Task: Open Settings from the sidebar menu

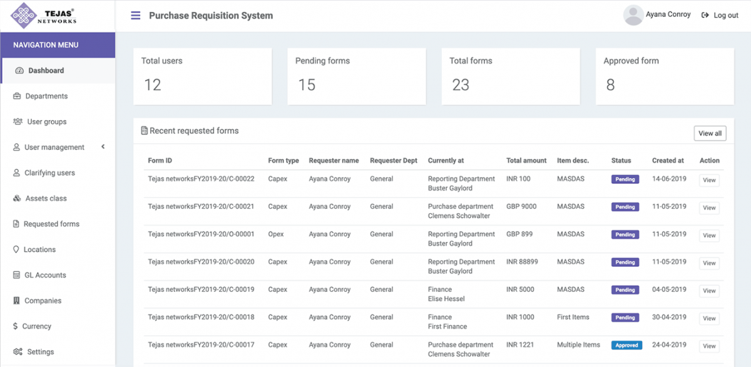Action: [x=39, y=351]
